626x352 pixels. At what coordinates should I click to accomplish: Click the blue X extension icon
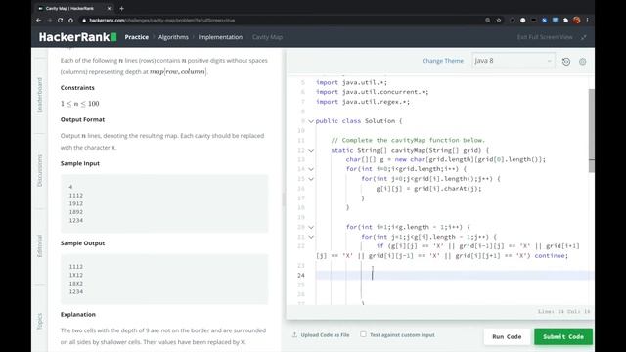(x=544, y=20)
